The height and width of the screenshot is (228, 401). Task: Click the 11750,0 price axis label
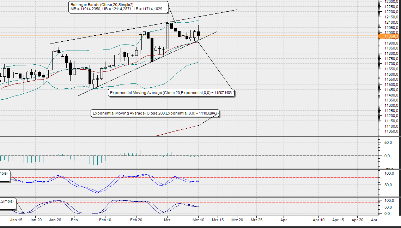[391, 58]
